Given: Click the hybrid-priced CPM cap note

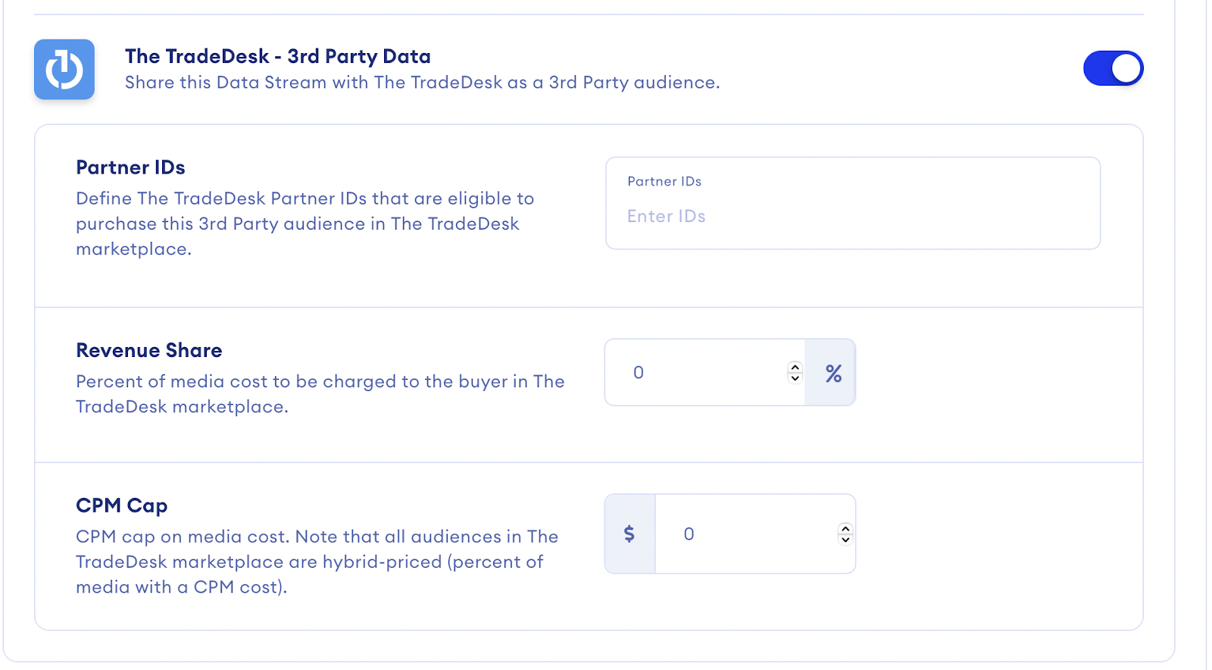Looking at the screenshot, I should point(317,562).
